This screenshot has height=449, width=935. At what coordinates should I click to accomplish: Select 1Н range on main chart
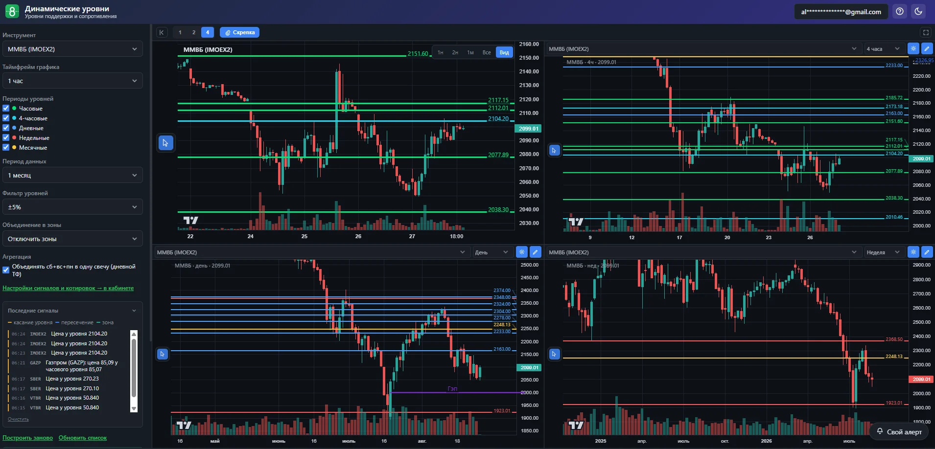click(441, 52)
